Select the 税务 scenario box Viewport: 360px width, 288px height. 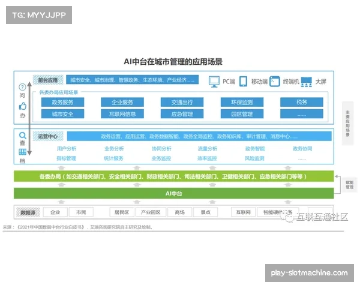point(302,102)
